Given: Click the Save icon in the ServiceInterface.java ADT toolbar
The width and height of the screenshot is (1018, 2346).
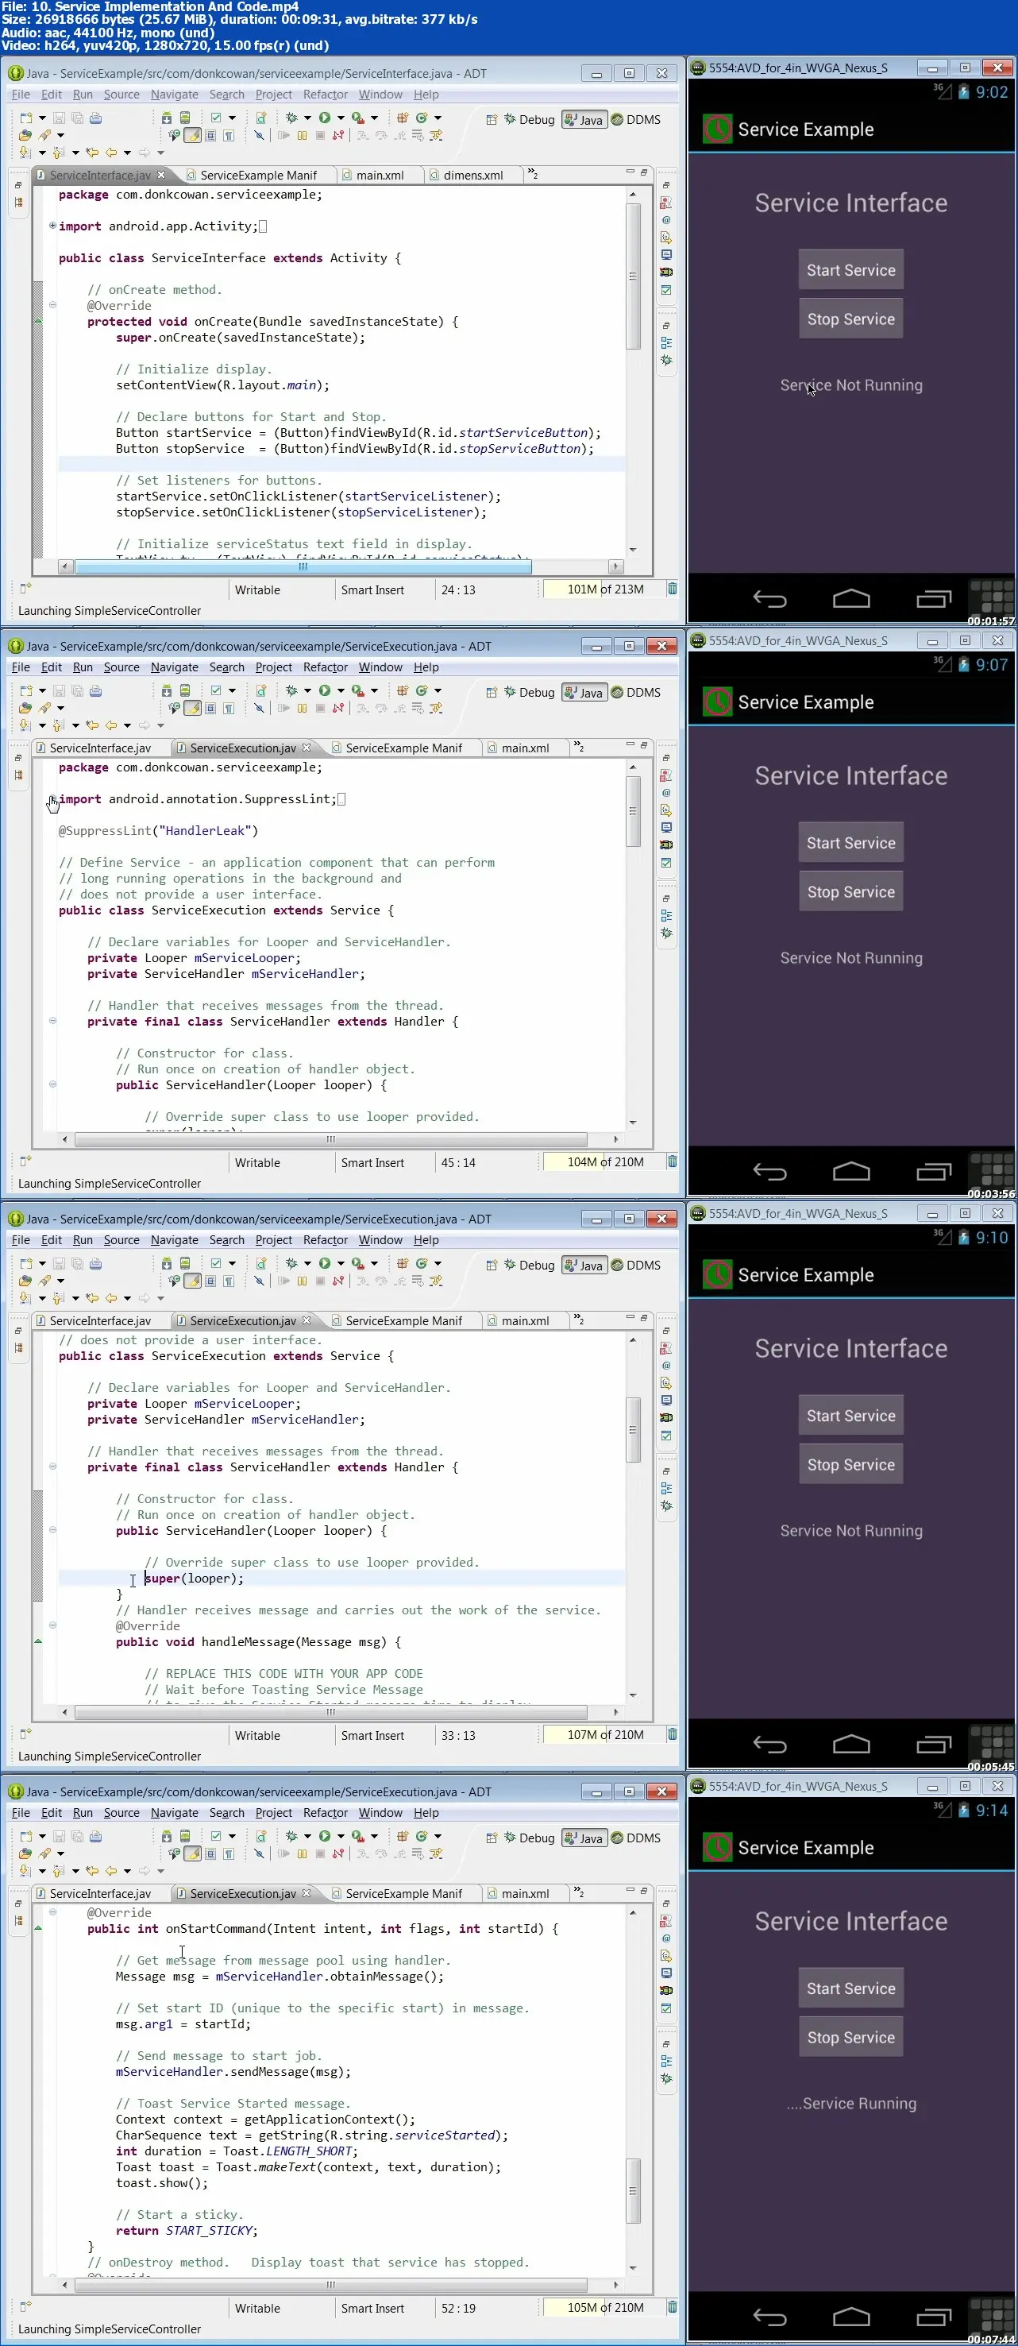Looking at the screenshot, I should pos(60,118).
